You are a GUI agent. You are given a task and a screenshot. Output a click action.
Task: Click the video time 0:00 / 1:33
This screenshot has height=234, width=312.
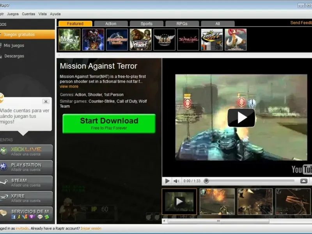192,181
